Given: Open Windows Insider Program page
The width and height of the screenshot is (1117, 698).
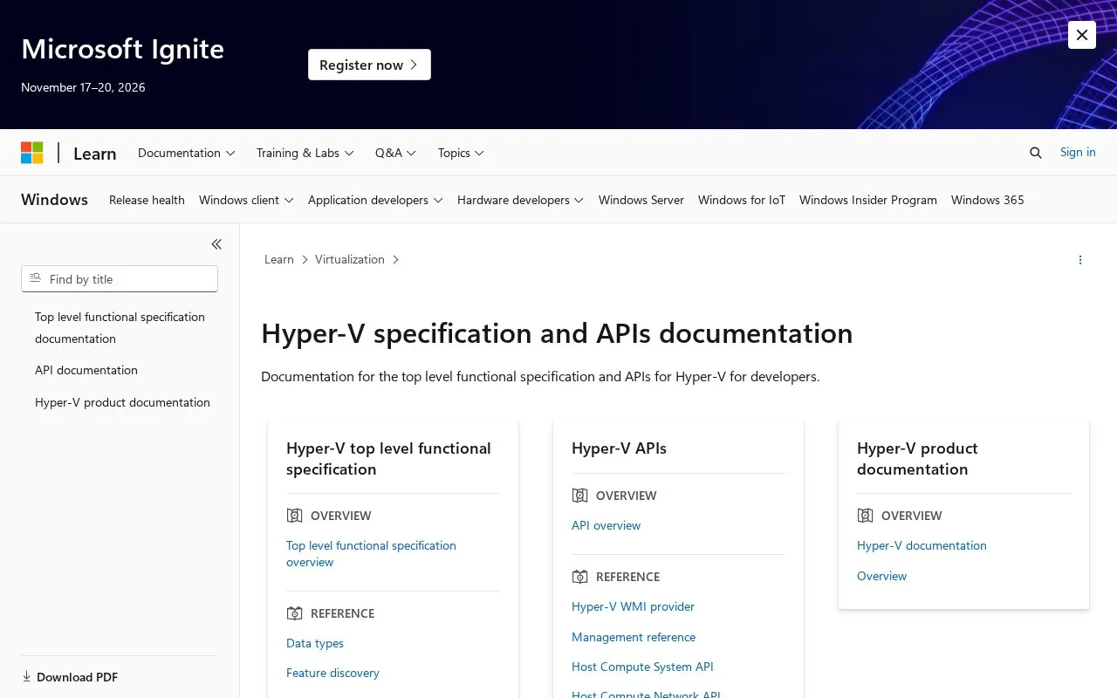Looking at the screenshot, I should click(868, 200).
